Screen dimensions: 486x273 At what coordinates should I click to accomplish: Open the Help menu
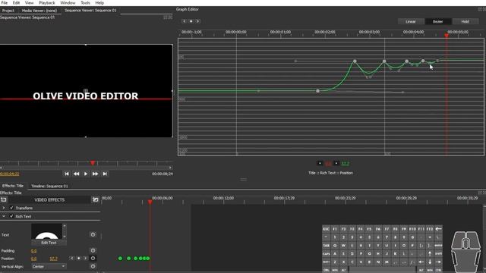click(x=99, y=3)
